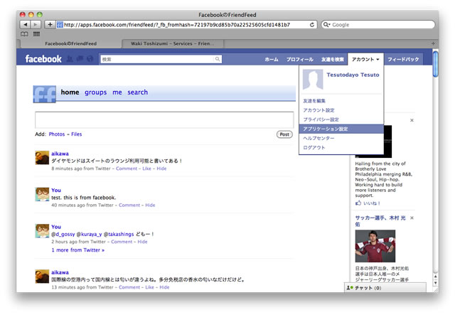Expand the アカウント account dropdown

click(x=365, y=59)
